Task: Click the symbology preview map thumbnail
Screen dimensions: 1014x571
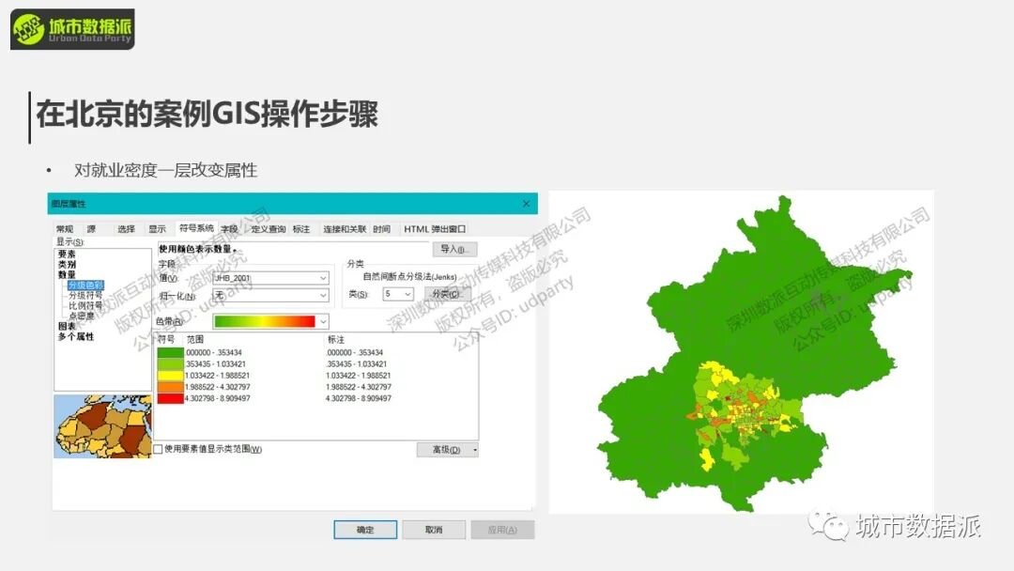Action: [102, 426]
